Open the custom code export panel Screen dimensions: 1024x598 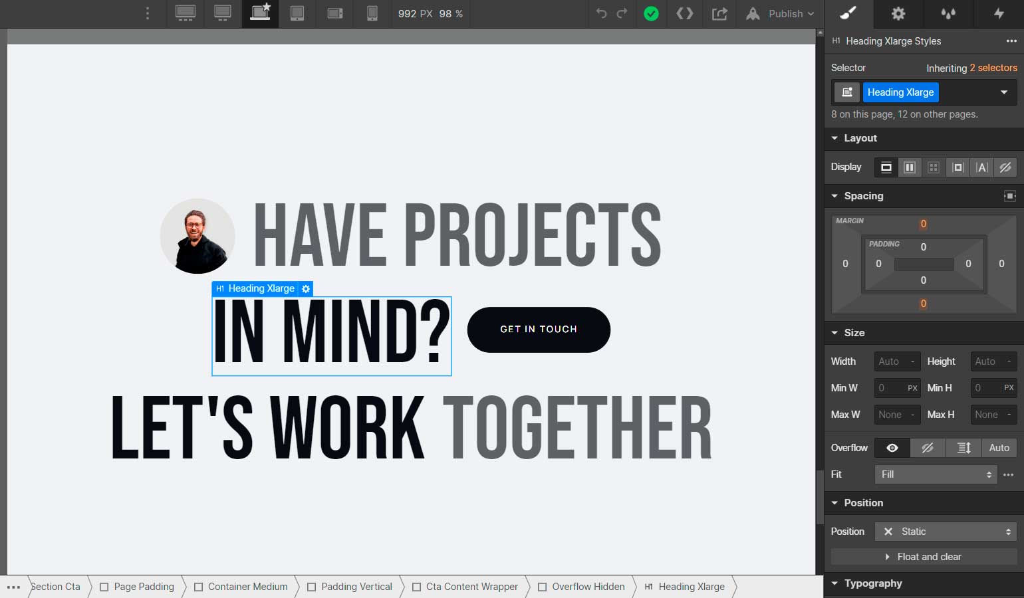pos(685,14)
